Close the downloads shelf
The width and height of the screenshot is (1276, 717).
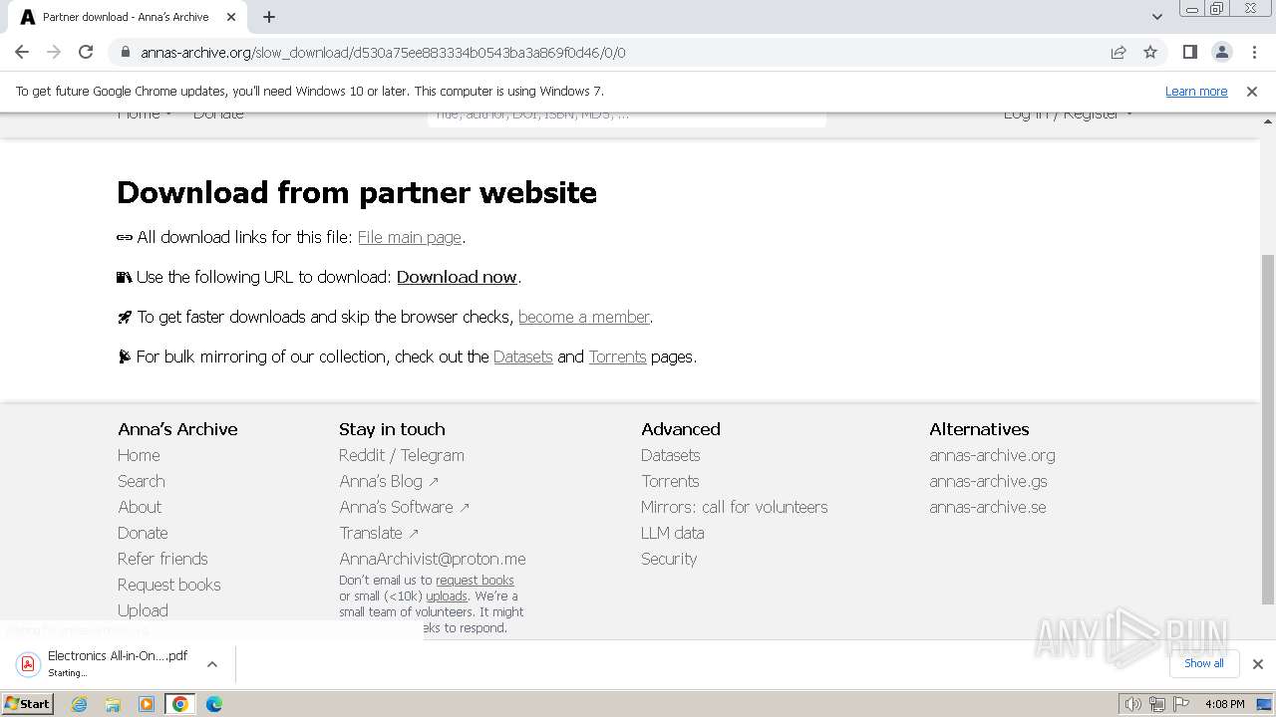pos(1257,663)
